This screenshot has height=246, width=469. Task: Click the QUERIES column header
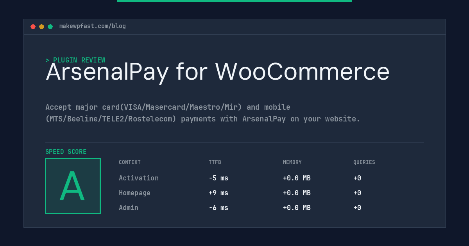(x=364, y=162)
